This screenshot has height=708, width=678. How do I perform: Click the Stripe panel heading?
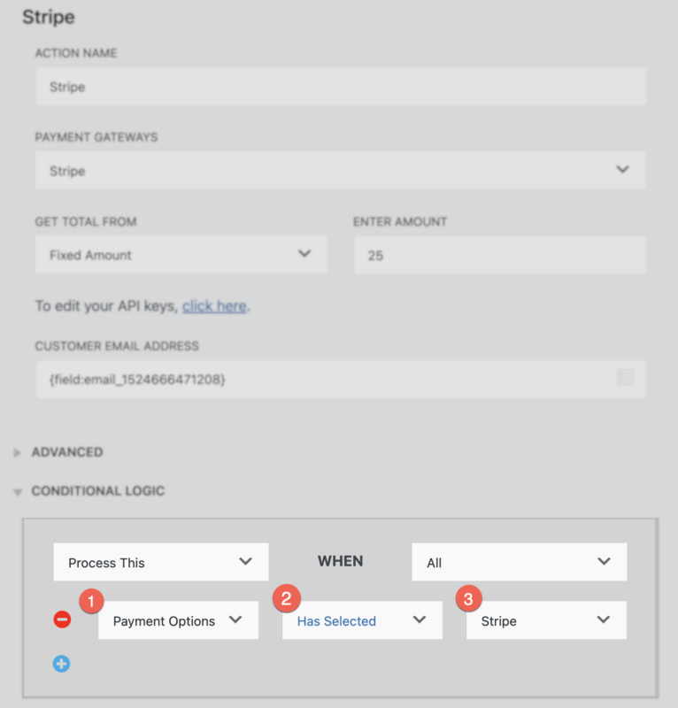49,16
